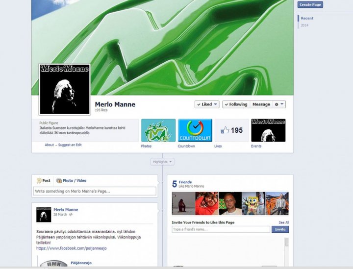Select the Post tab in composer

44,181
